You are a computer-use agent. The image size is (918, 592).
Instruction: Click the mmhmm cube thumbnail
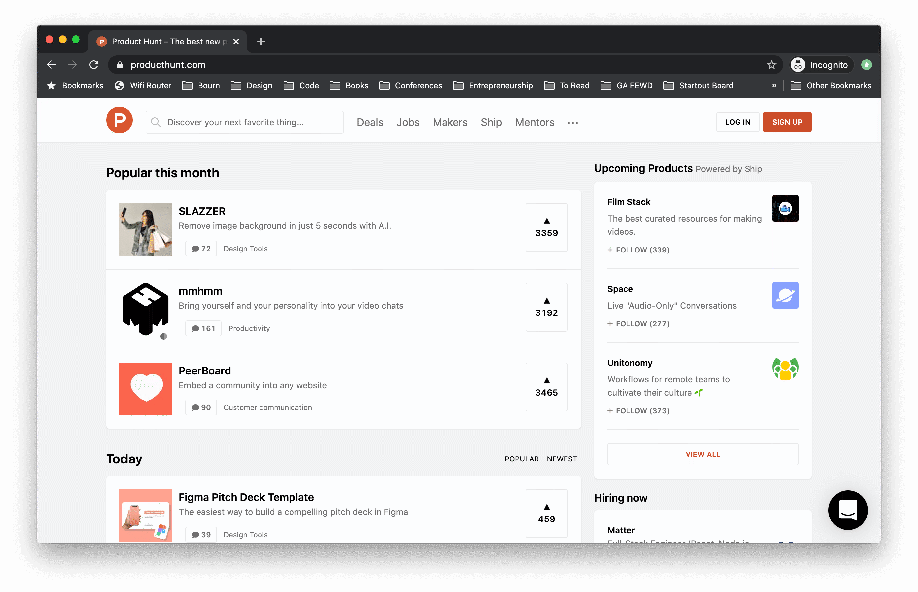tap(145, 309)
